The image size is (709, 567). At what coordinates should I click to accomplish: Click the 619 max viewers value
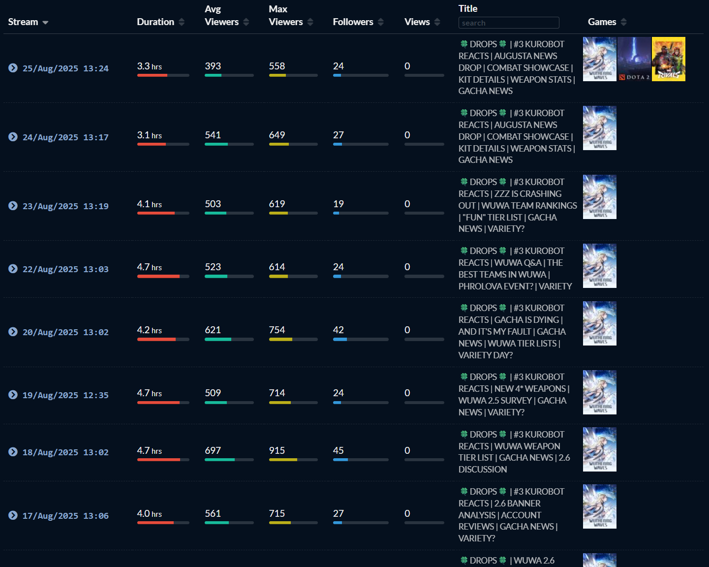click(x=277, y=204)
